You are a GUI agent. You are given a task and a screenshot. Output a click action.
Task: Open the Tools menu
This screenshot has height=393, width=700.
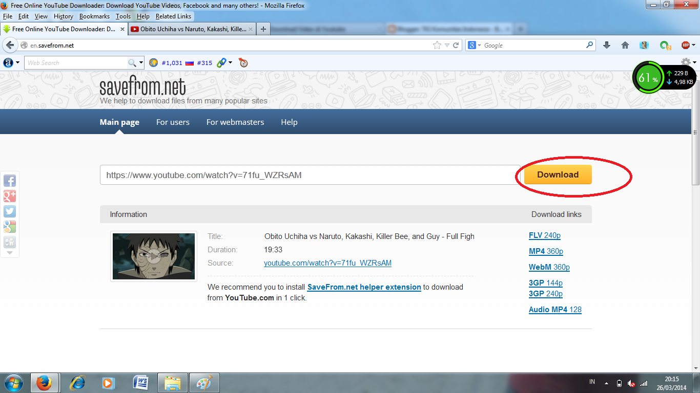[x=123, y=16]
